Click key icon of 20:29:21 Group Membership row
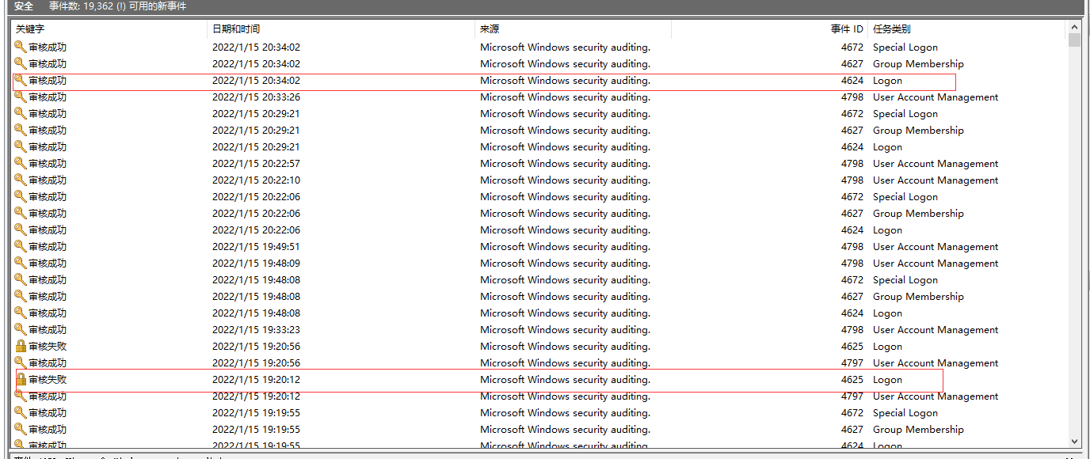The image size is (1090, 459). (21, 130)
